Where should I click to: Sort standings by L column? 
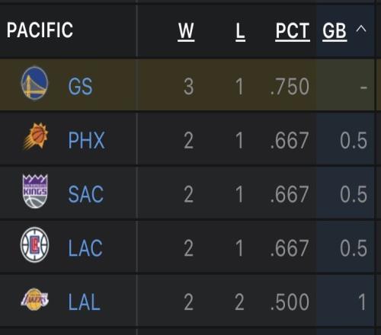240,32
